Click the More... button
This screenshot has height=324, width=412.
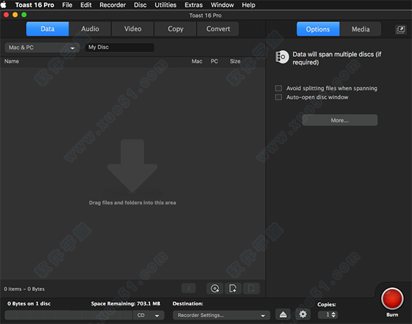coord(340,120)
